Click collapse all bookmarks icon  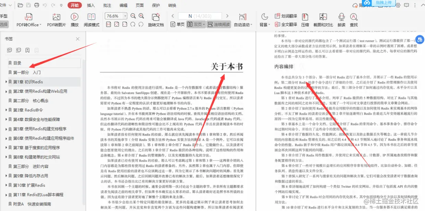[x=19, y=50]
